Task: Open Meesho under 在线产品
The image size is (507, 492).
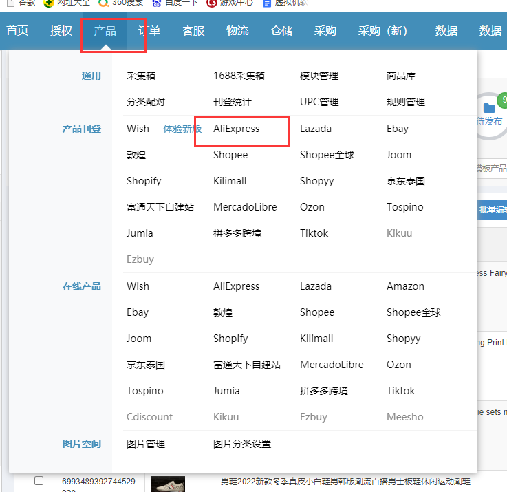Action: point(404,417)
